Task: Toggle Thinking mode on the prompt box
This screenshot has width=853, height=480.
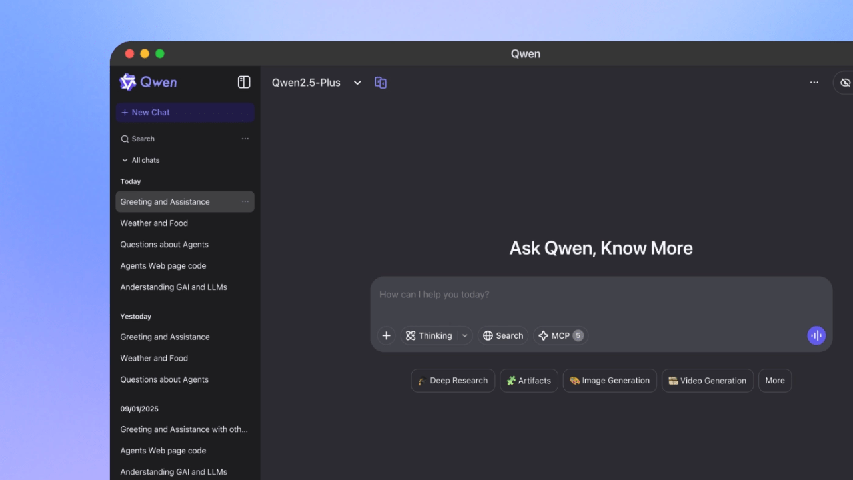Action: 428,336
